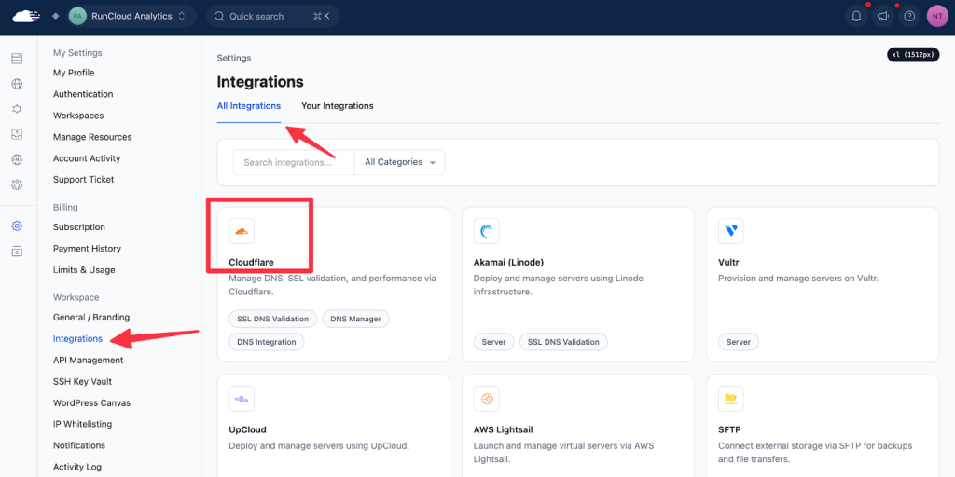Open Activity Log page
The image size is (955, 477).
[x=77, y=467]
